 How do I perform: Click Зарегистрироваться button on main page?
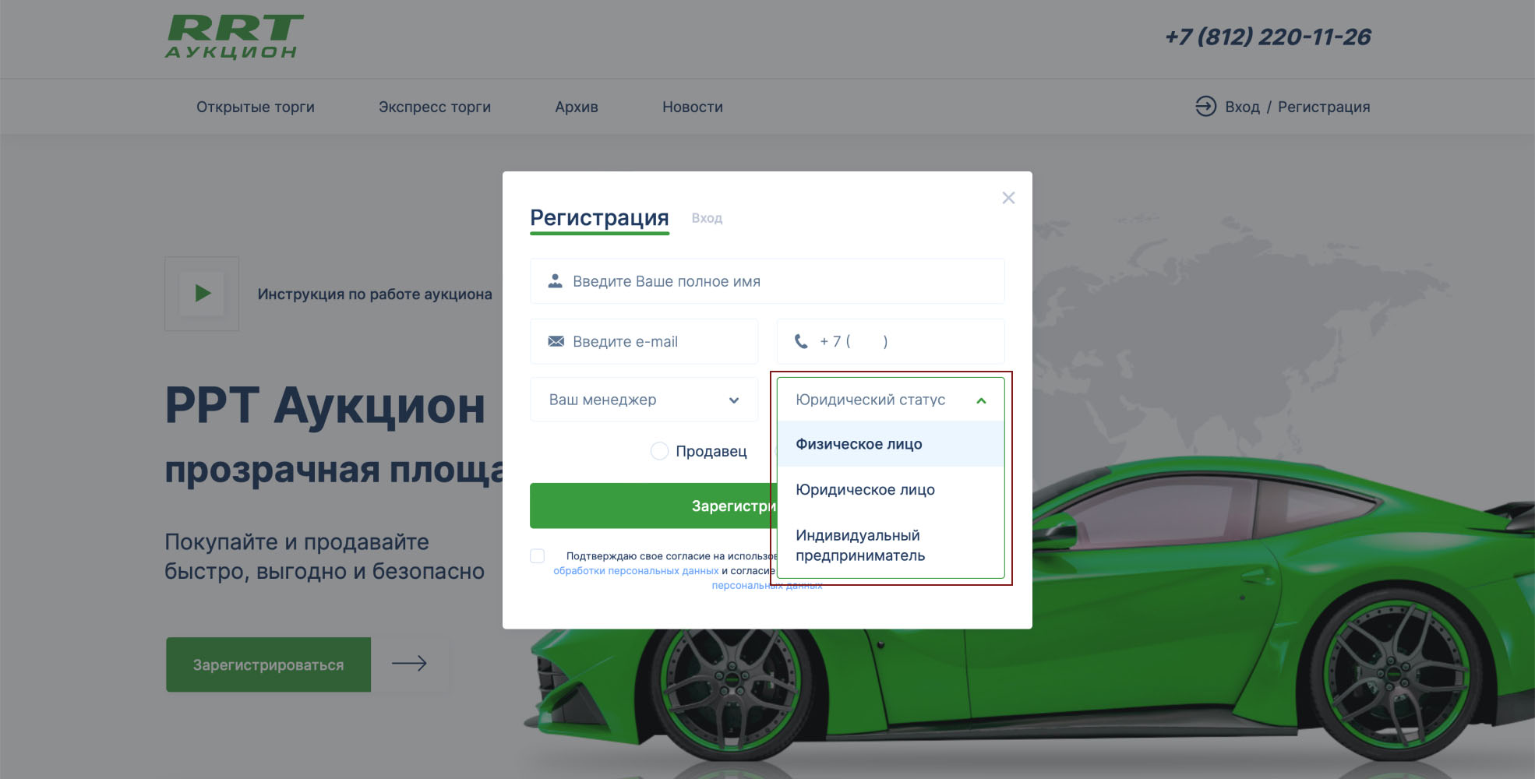point(268,664)
